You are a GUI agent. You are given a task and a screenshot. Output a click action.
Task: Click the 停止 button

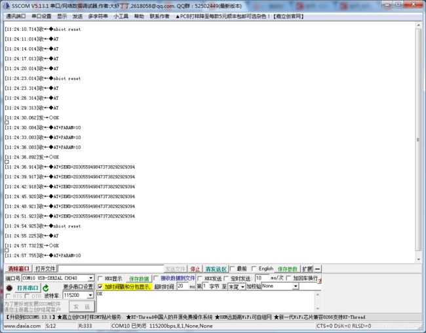point(195,269)
